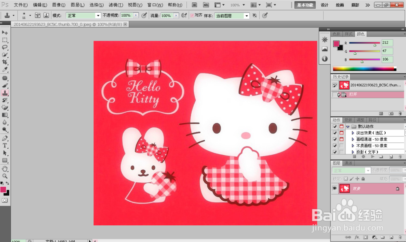Create new snapshot in History panel
The height and width of the screenshot is (242, 406).
point(391,114)
